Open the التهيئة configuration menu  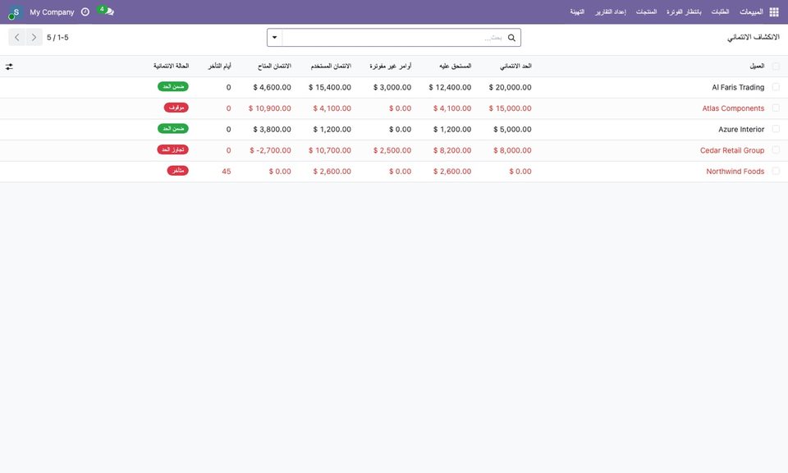[x=577, y=11]
